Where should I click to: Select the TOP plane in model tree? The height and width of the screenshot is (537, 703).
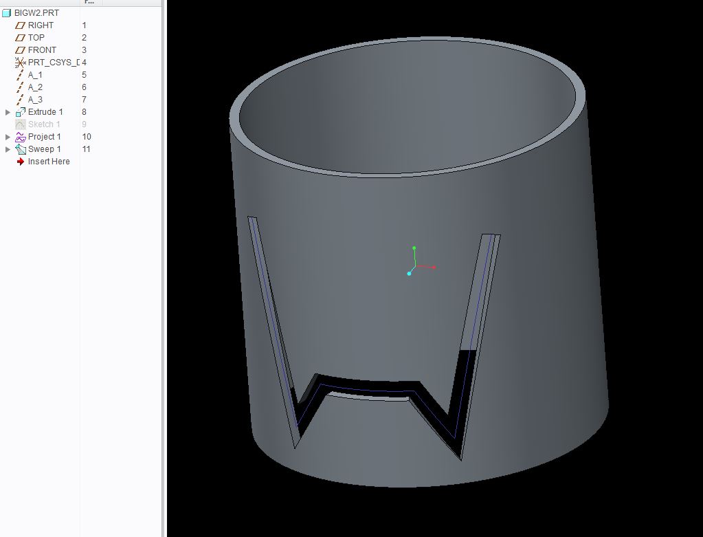pos(36,38)
